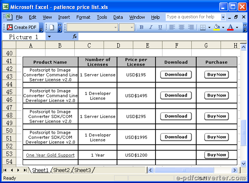Expand the help question dropdown arrow
Screen dimensions: 249x183
tap(223, 17)
